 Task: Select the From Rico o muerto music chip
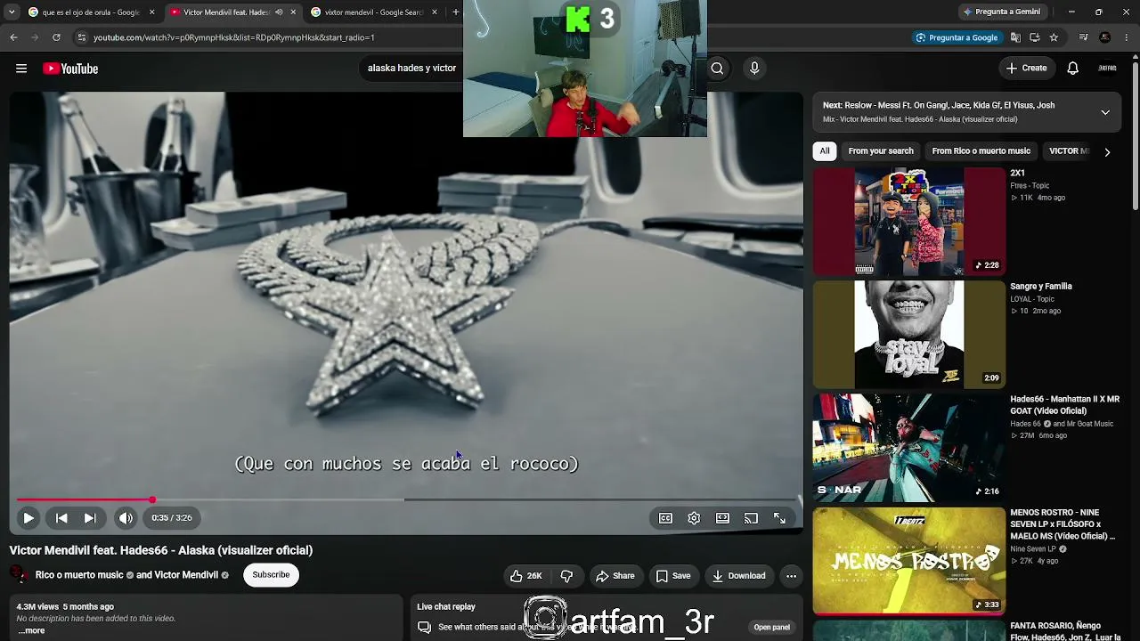tap(981, 151)
